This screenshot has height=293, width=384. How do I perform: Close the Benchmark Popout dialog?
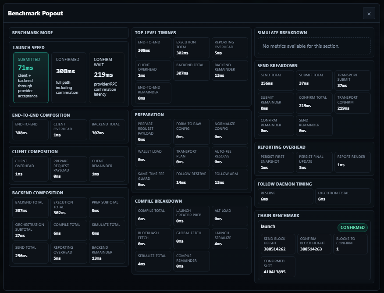(x=369, y=14)
